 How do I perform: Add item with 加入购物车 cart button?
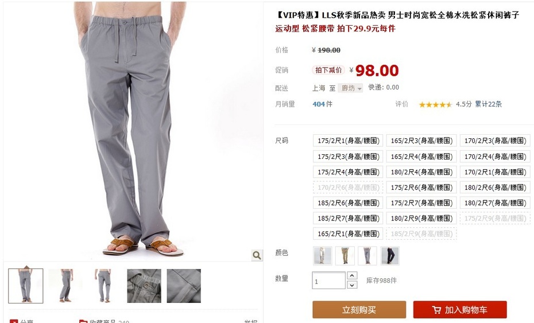460,310
